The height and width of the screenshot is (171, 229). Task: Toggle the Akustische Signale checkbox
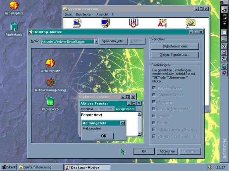click(154, 95)
